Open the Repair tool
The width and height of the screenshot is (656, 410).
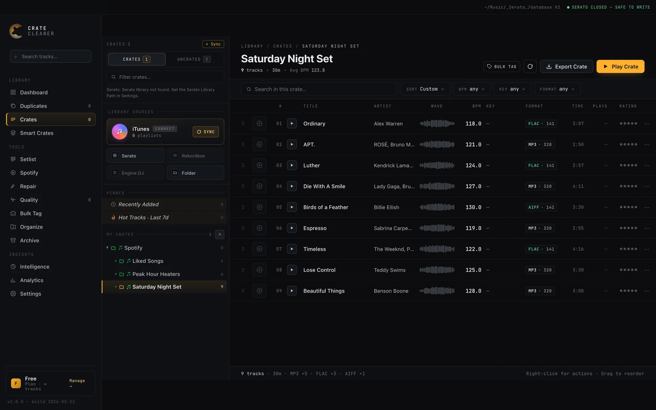point(51,186)
